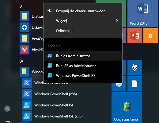
Task: Open the user account button
Action: (x=7, y=109)
